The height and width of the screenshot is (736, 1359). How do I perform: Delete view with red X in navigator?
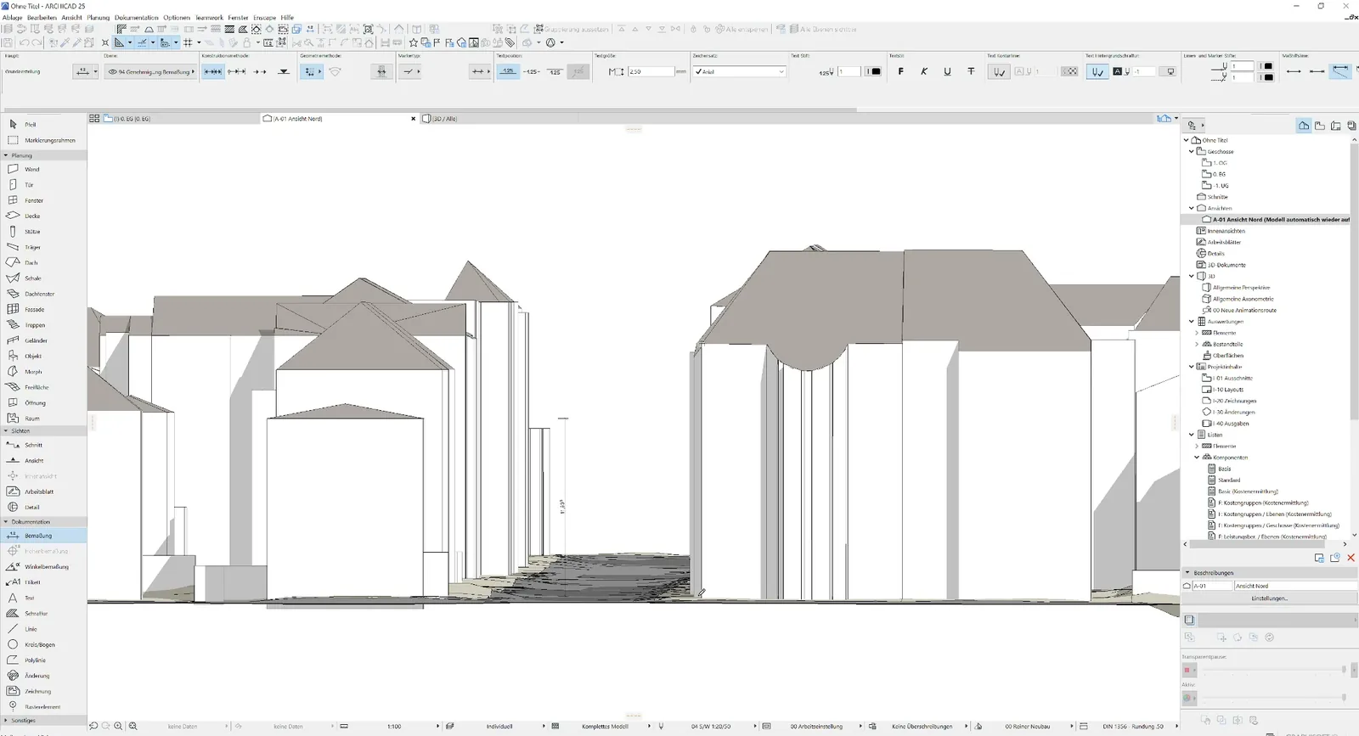coord(1351,558)
